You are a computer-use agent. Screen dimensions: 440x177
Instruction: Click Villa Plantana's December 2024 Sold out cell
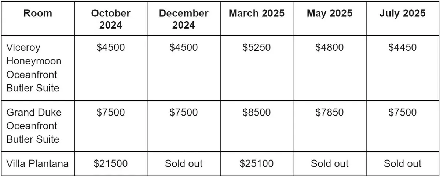[183, 163]
